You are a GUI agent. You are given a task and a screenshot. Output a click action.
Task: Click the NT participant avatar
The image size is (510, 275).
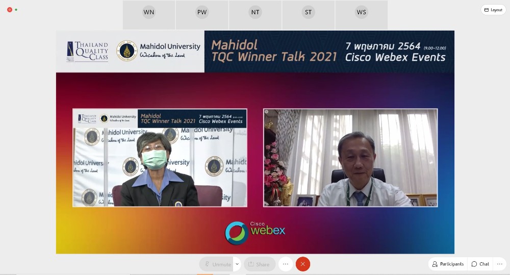click(255, 13)
